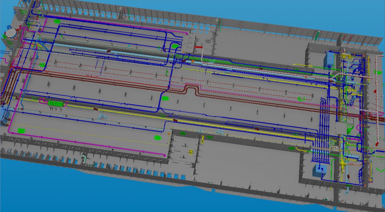
Task: Click the small yellow vertical pipe stub
Action: tap(203, 140)
